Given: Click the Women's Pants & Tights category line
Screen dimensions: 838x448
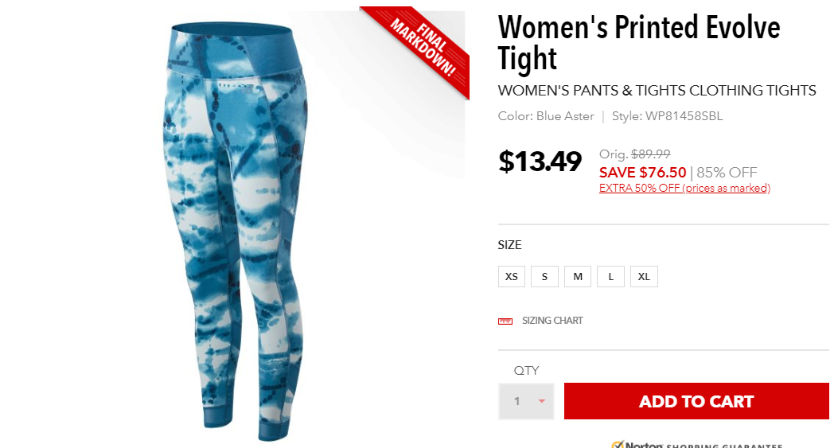Looking at the screenshot, I should point(657,91).
